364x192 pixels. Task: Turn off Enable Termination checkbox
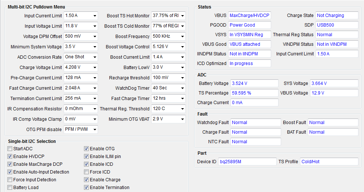[87, 188]
